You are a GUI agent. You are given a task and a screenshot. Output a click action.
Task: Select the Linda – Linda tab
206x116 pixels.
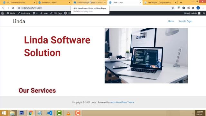click(124, 3)
